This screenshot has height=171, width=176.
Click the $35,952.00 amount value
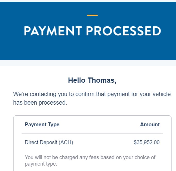[147, 142]
